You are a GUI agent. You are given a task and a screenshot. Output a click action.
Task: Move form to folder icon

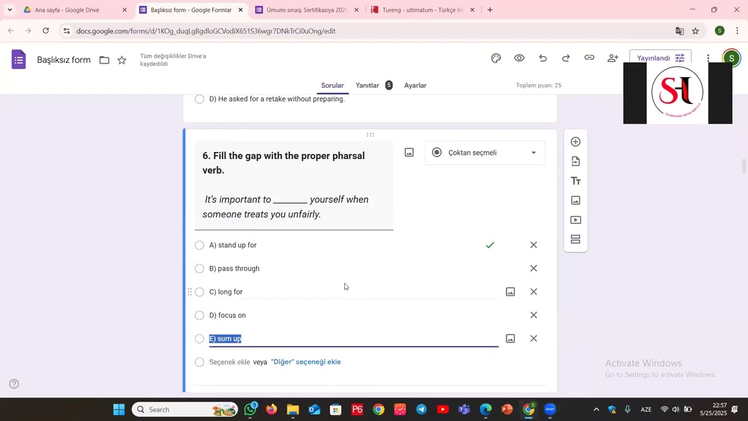click(x=104, y=60)
